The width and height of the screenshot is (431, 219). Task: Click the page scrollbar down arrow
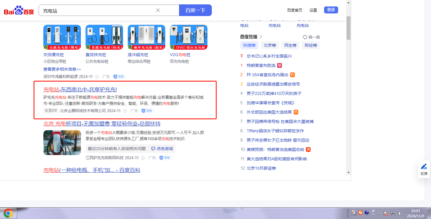pos(348,173)
